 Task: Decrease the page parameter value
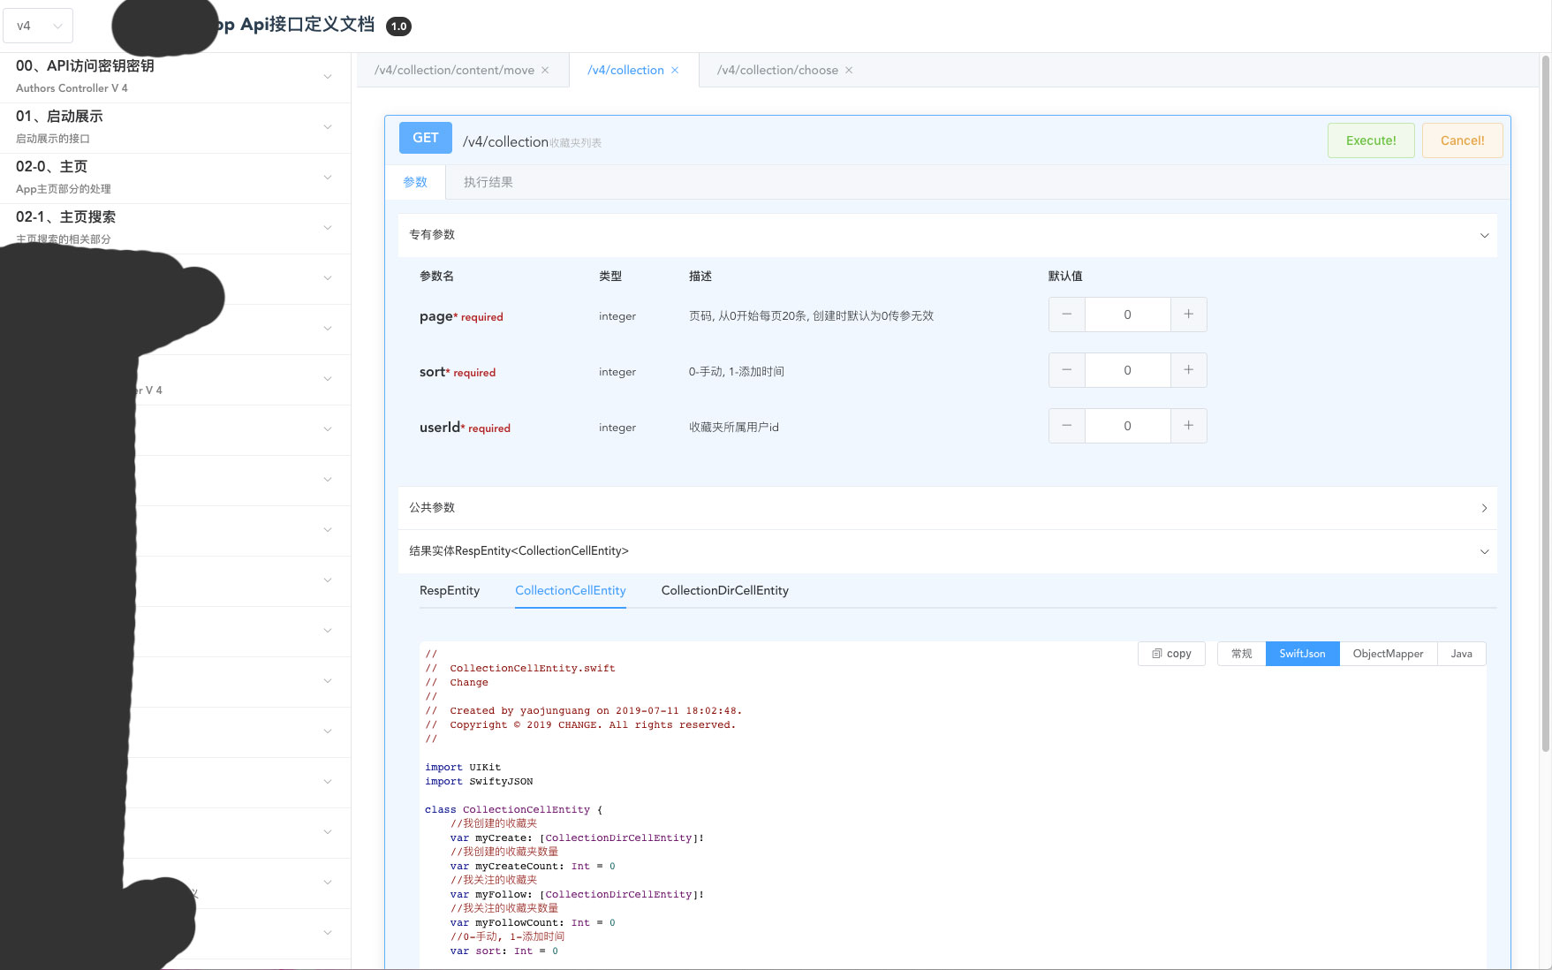click(1067, 314)
